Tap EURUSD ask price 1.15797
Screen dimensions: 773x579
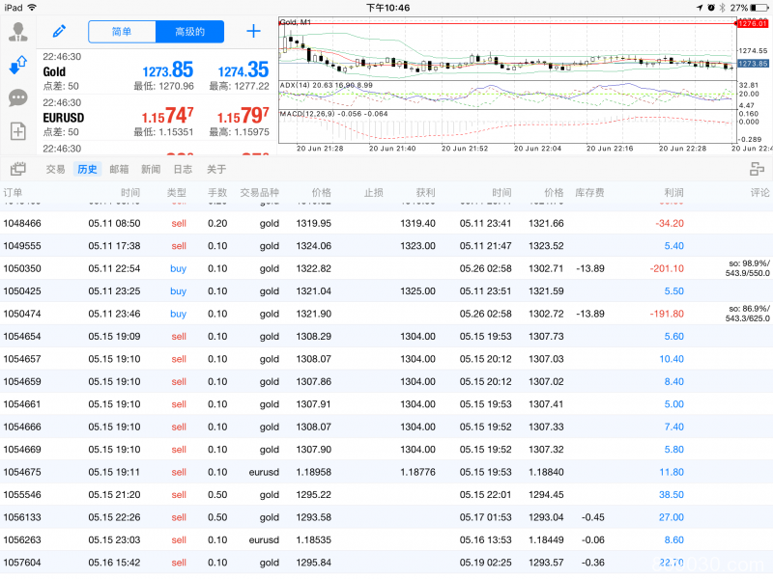(243, 116)
